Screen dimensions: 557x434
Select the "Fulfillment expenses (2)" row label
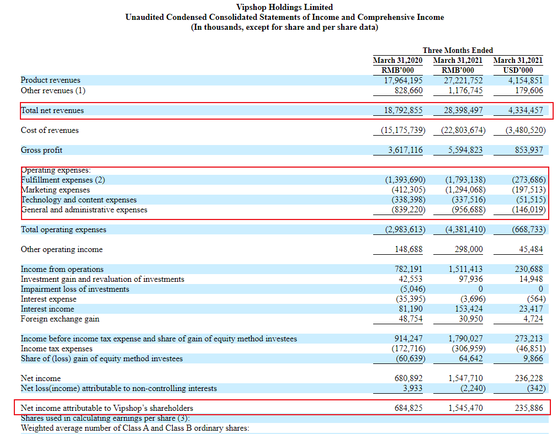[63, 180]
